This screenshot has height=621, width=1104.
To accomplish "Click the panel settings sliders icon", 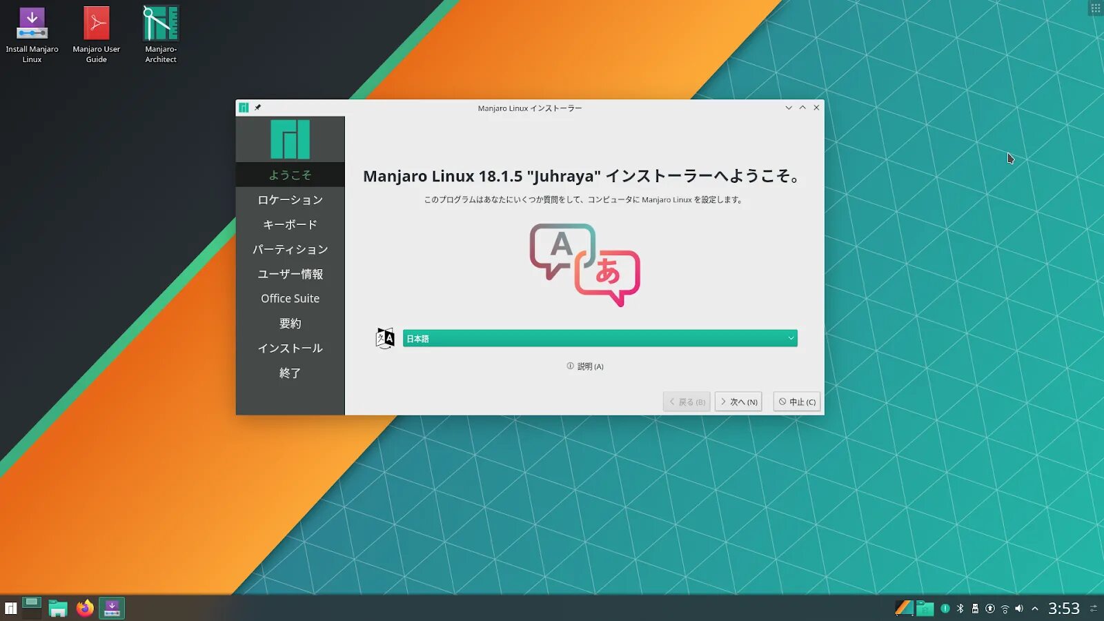I will pos(1094,609).
